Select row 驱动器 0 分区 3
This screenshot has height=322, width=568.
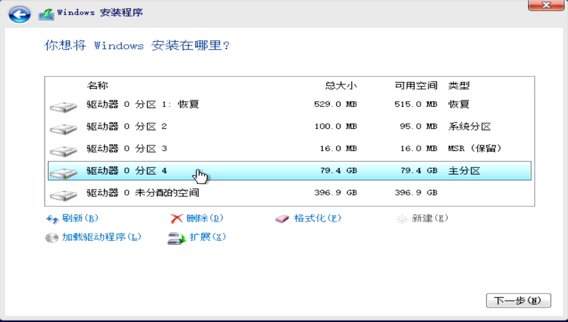tap(290, 149)
